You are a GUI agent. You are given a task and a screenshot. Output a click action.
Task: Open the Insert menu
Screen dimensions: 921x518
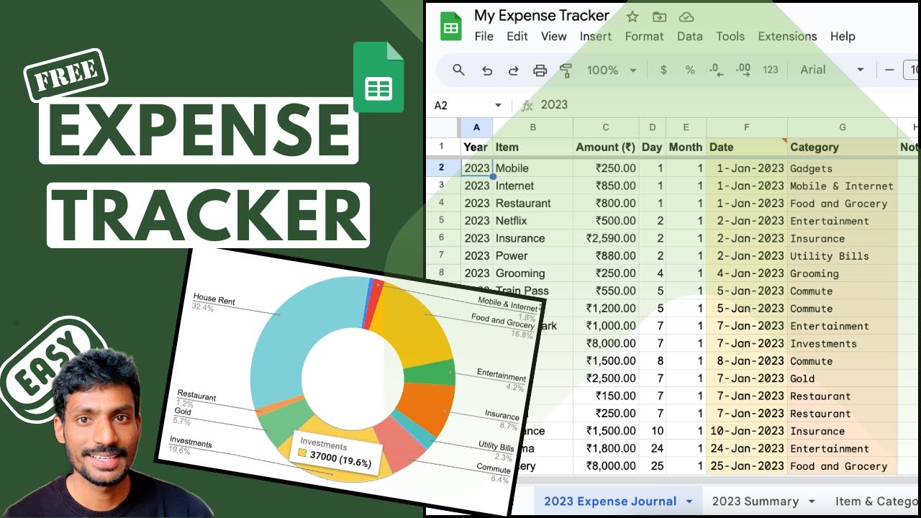click(x=596, y=36)
